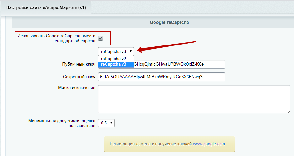The height and width of the screenshot is (156, 294).
Task: Choose the reCaptcha v3 option in the list
Action: click(116, 64)
